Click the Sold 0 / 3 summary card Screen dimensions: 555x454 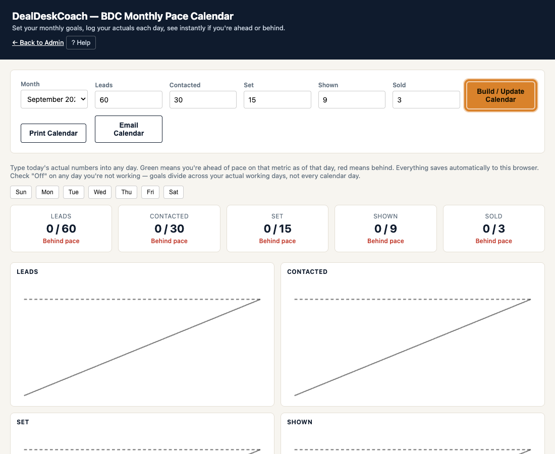pyautogui.click(x=494, y=229)
